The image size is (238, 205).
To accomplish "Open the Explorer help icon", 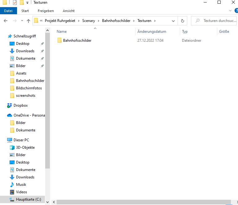I will coord(236,11).
